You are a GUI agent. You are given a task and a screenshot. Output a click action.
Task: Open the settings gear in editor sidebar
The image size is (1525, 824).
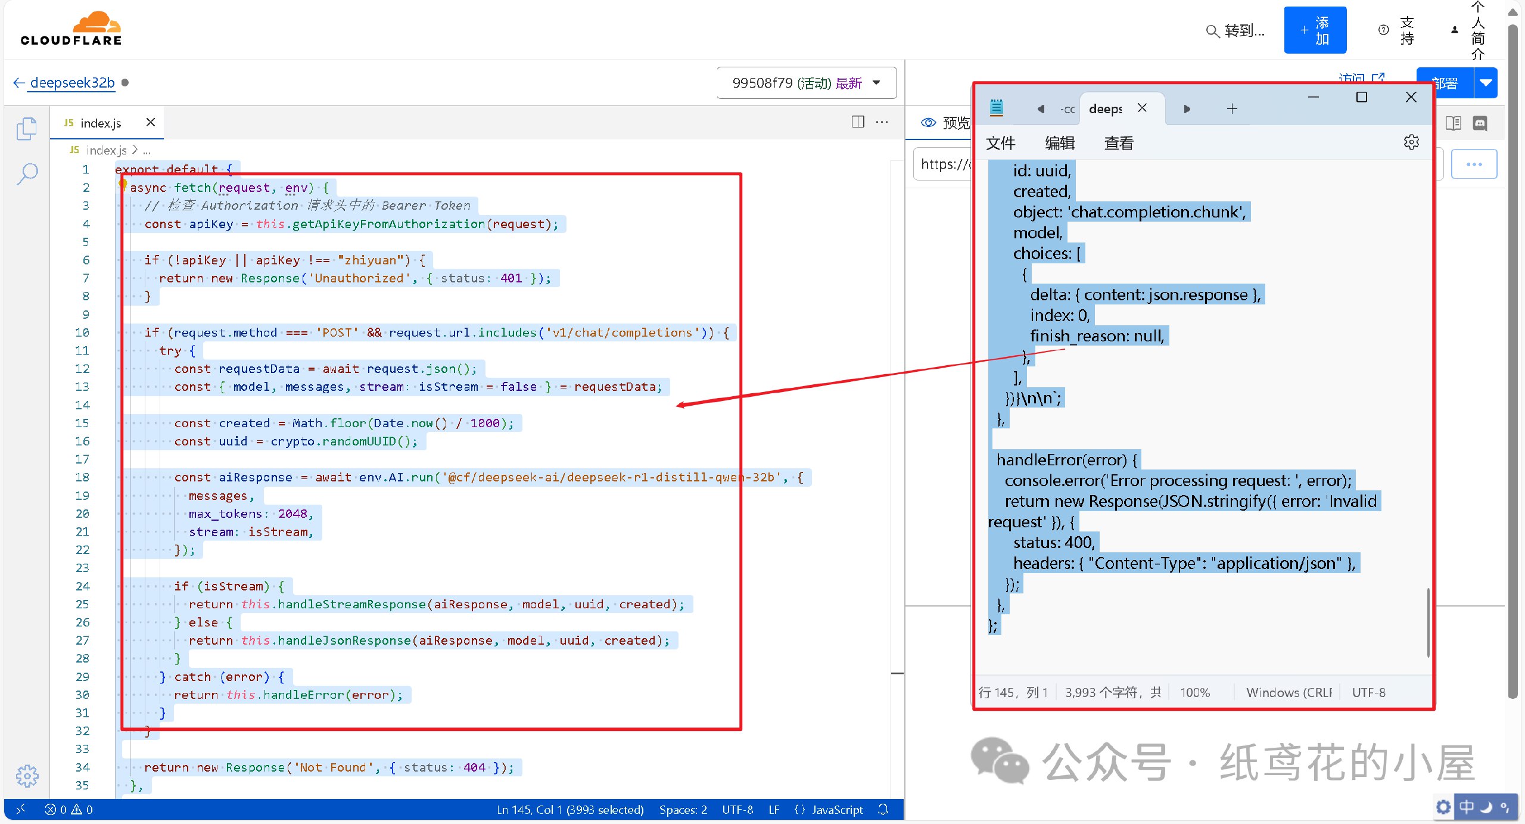[x=27, y=776]
